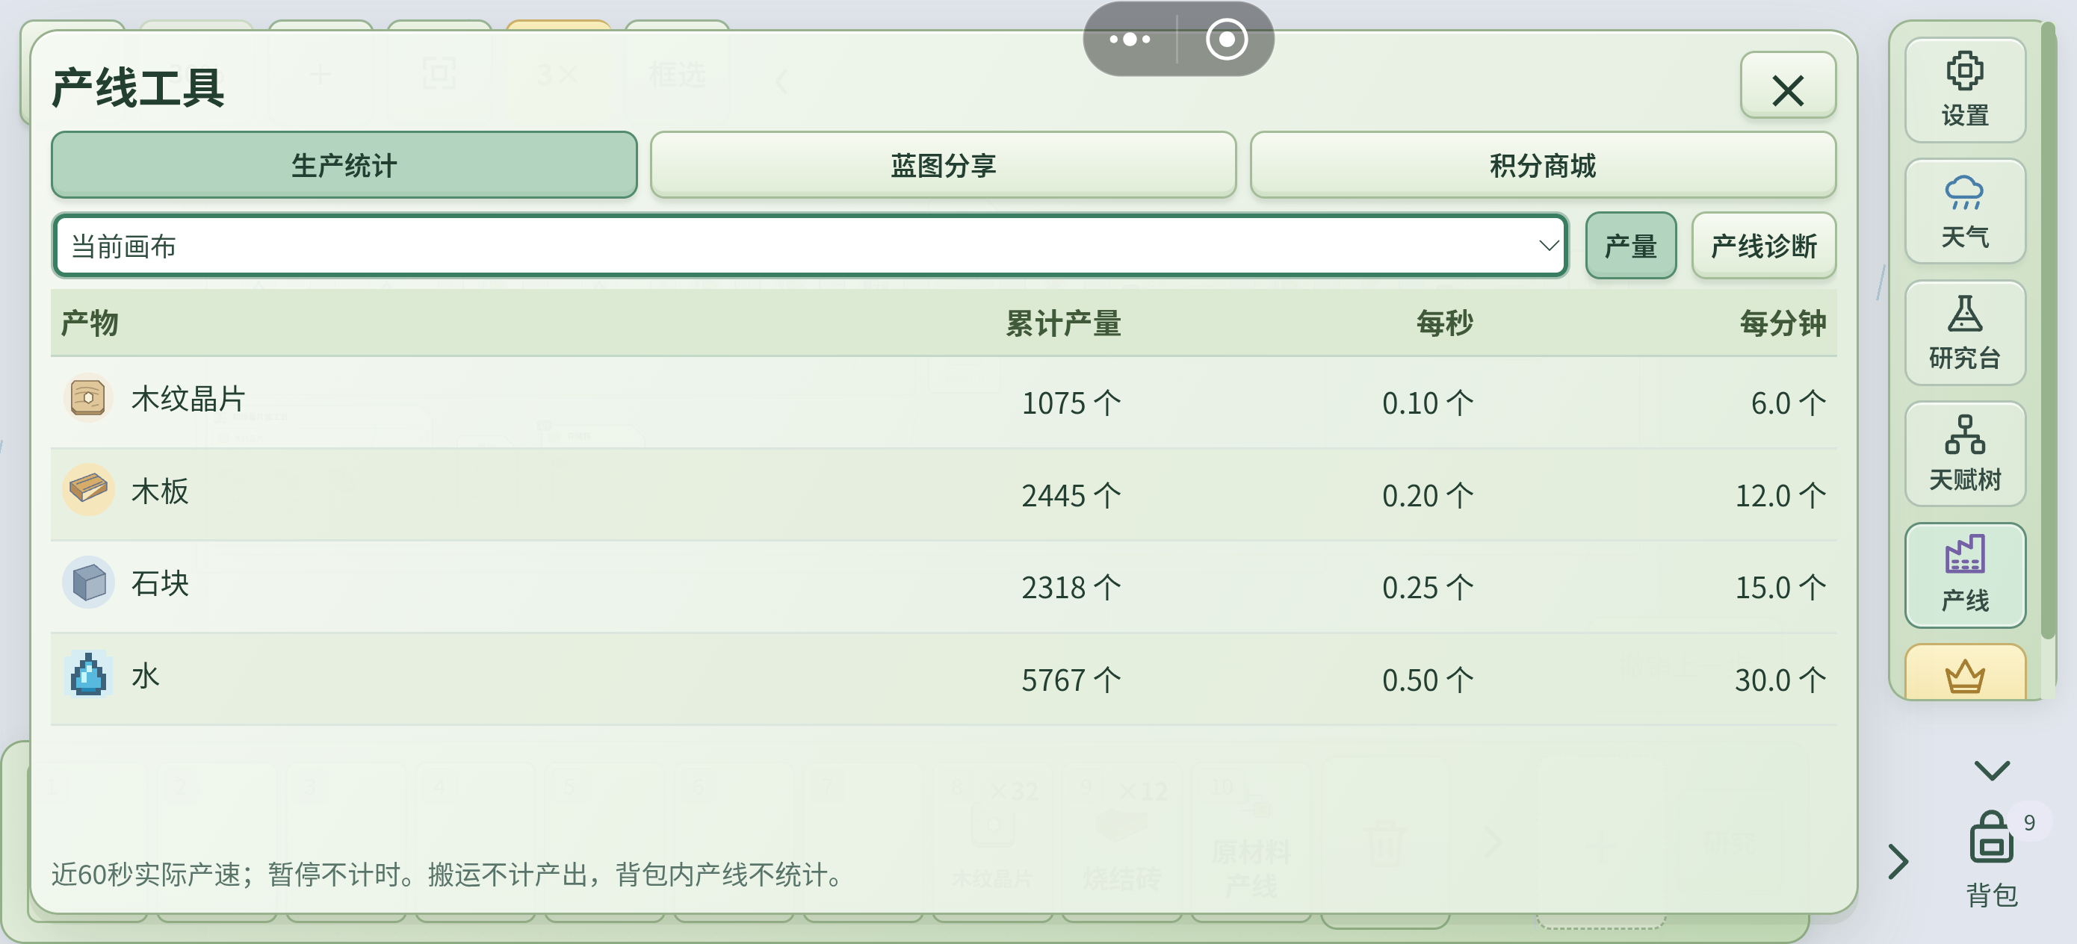Open the 背包 backpack
The image size is (2077, 944).
tap(1991, 860)
